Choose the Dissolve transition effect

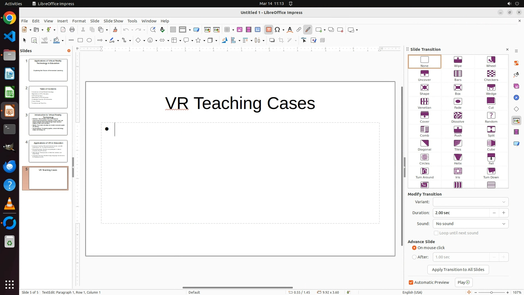click(x=458, y=117)
